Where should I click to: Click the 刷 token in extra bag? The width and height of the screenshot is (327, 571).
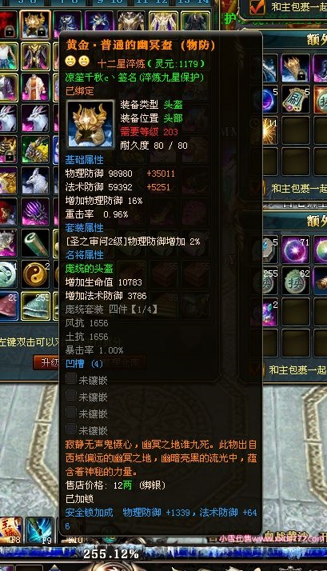click(x=296, y=99)
